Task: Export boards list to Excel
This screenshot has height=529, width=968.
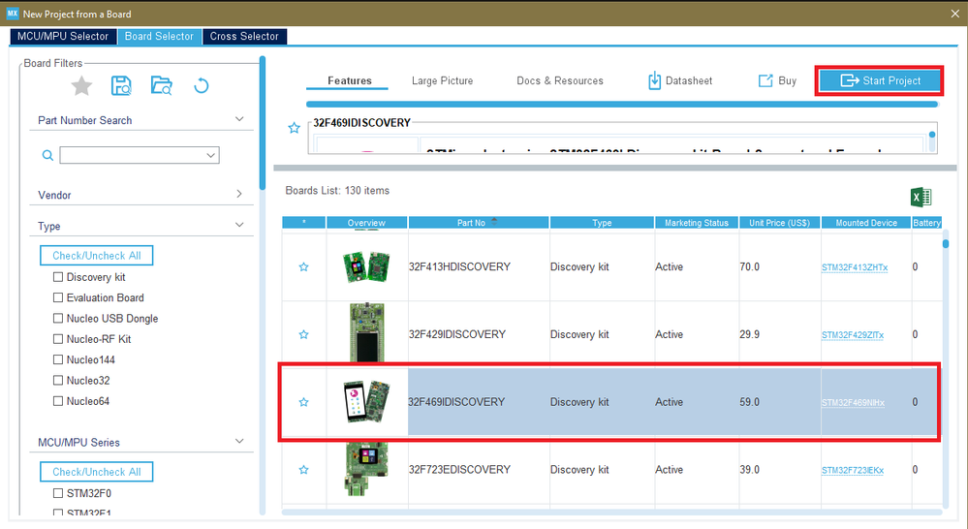Action: (x=921, y=197)
